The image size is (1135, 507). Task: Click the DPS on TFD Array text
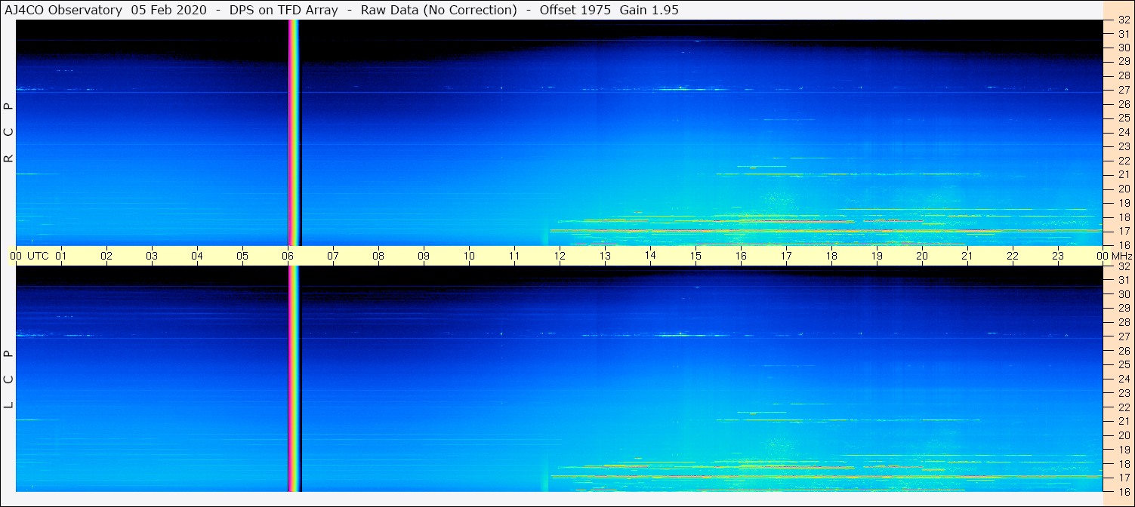click(x=283, y=10)
